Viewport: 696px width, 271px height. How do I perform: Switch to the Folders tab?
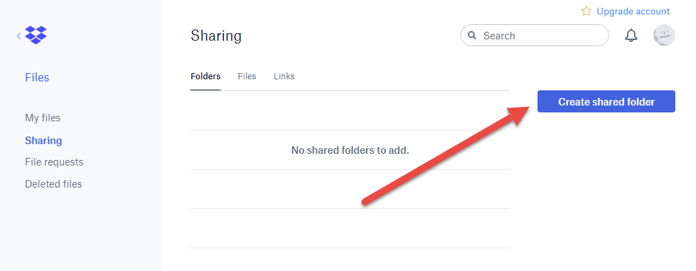205,77
